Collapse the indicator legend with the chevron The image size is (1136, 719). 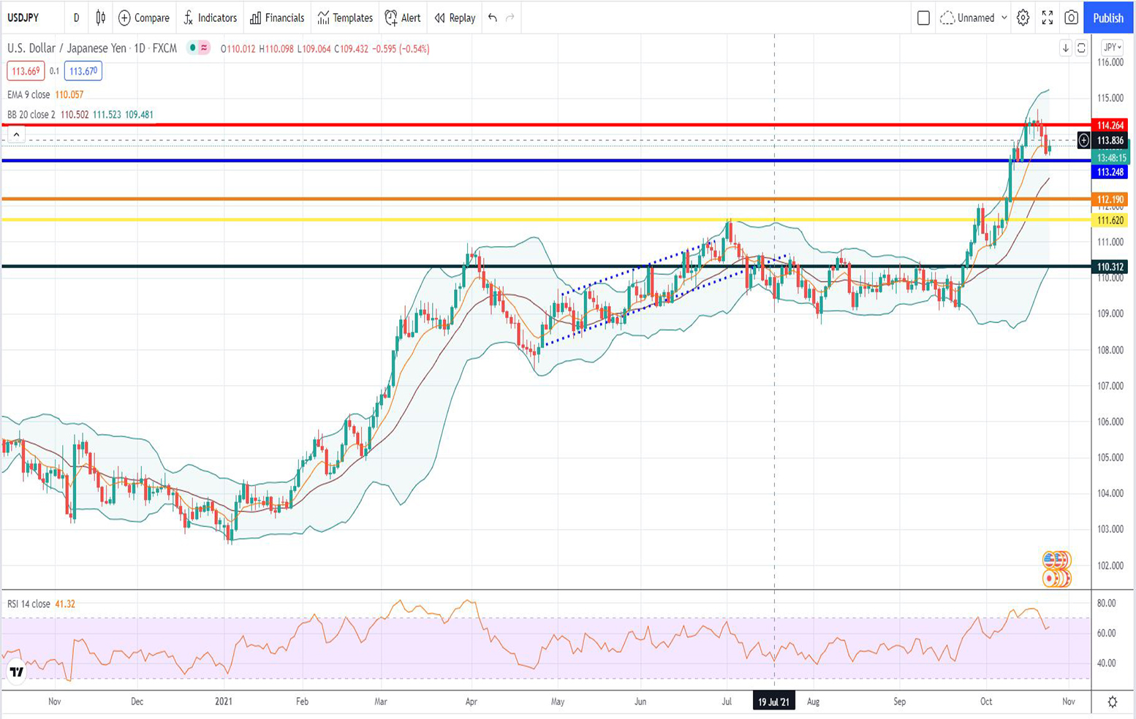pos(16,134)
